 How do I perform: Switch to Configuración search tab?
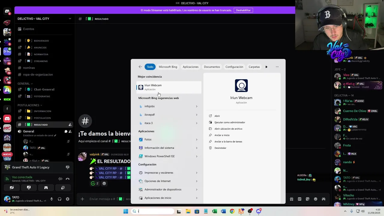[x=234, y=67]
